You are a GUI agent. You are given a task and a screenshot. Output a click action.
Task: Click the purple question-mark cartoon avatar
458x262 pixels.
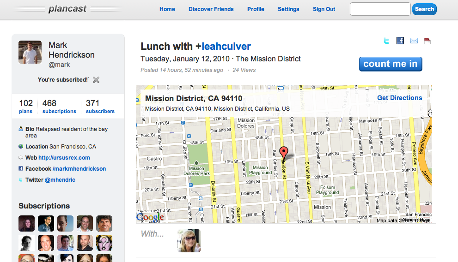coord(104,243)
